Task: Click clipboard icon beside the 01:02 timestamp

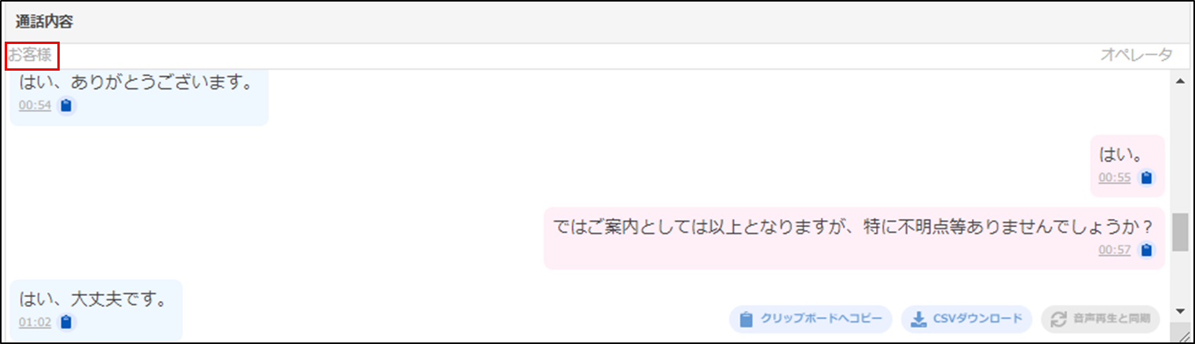Action: click(67, 322)
